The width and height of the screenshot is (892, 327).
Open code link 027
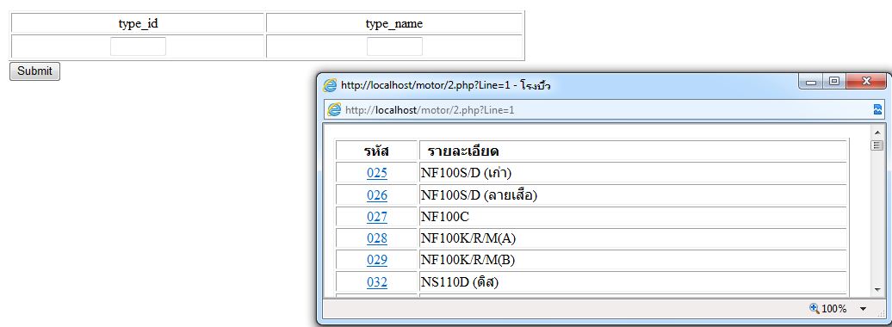[x=376, y=217]
